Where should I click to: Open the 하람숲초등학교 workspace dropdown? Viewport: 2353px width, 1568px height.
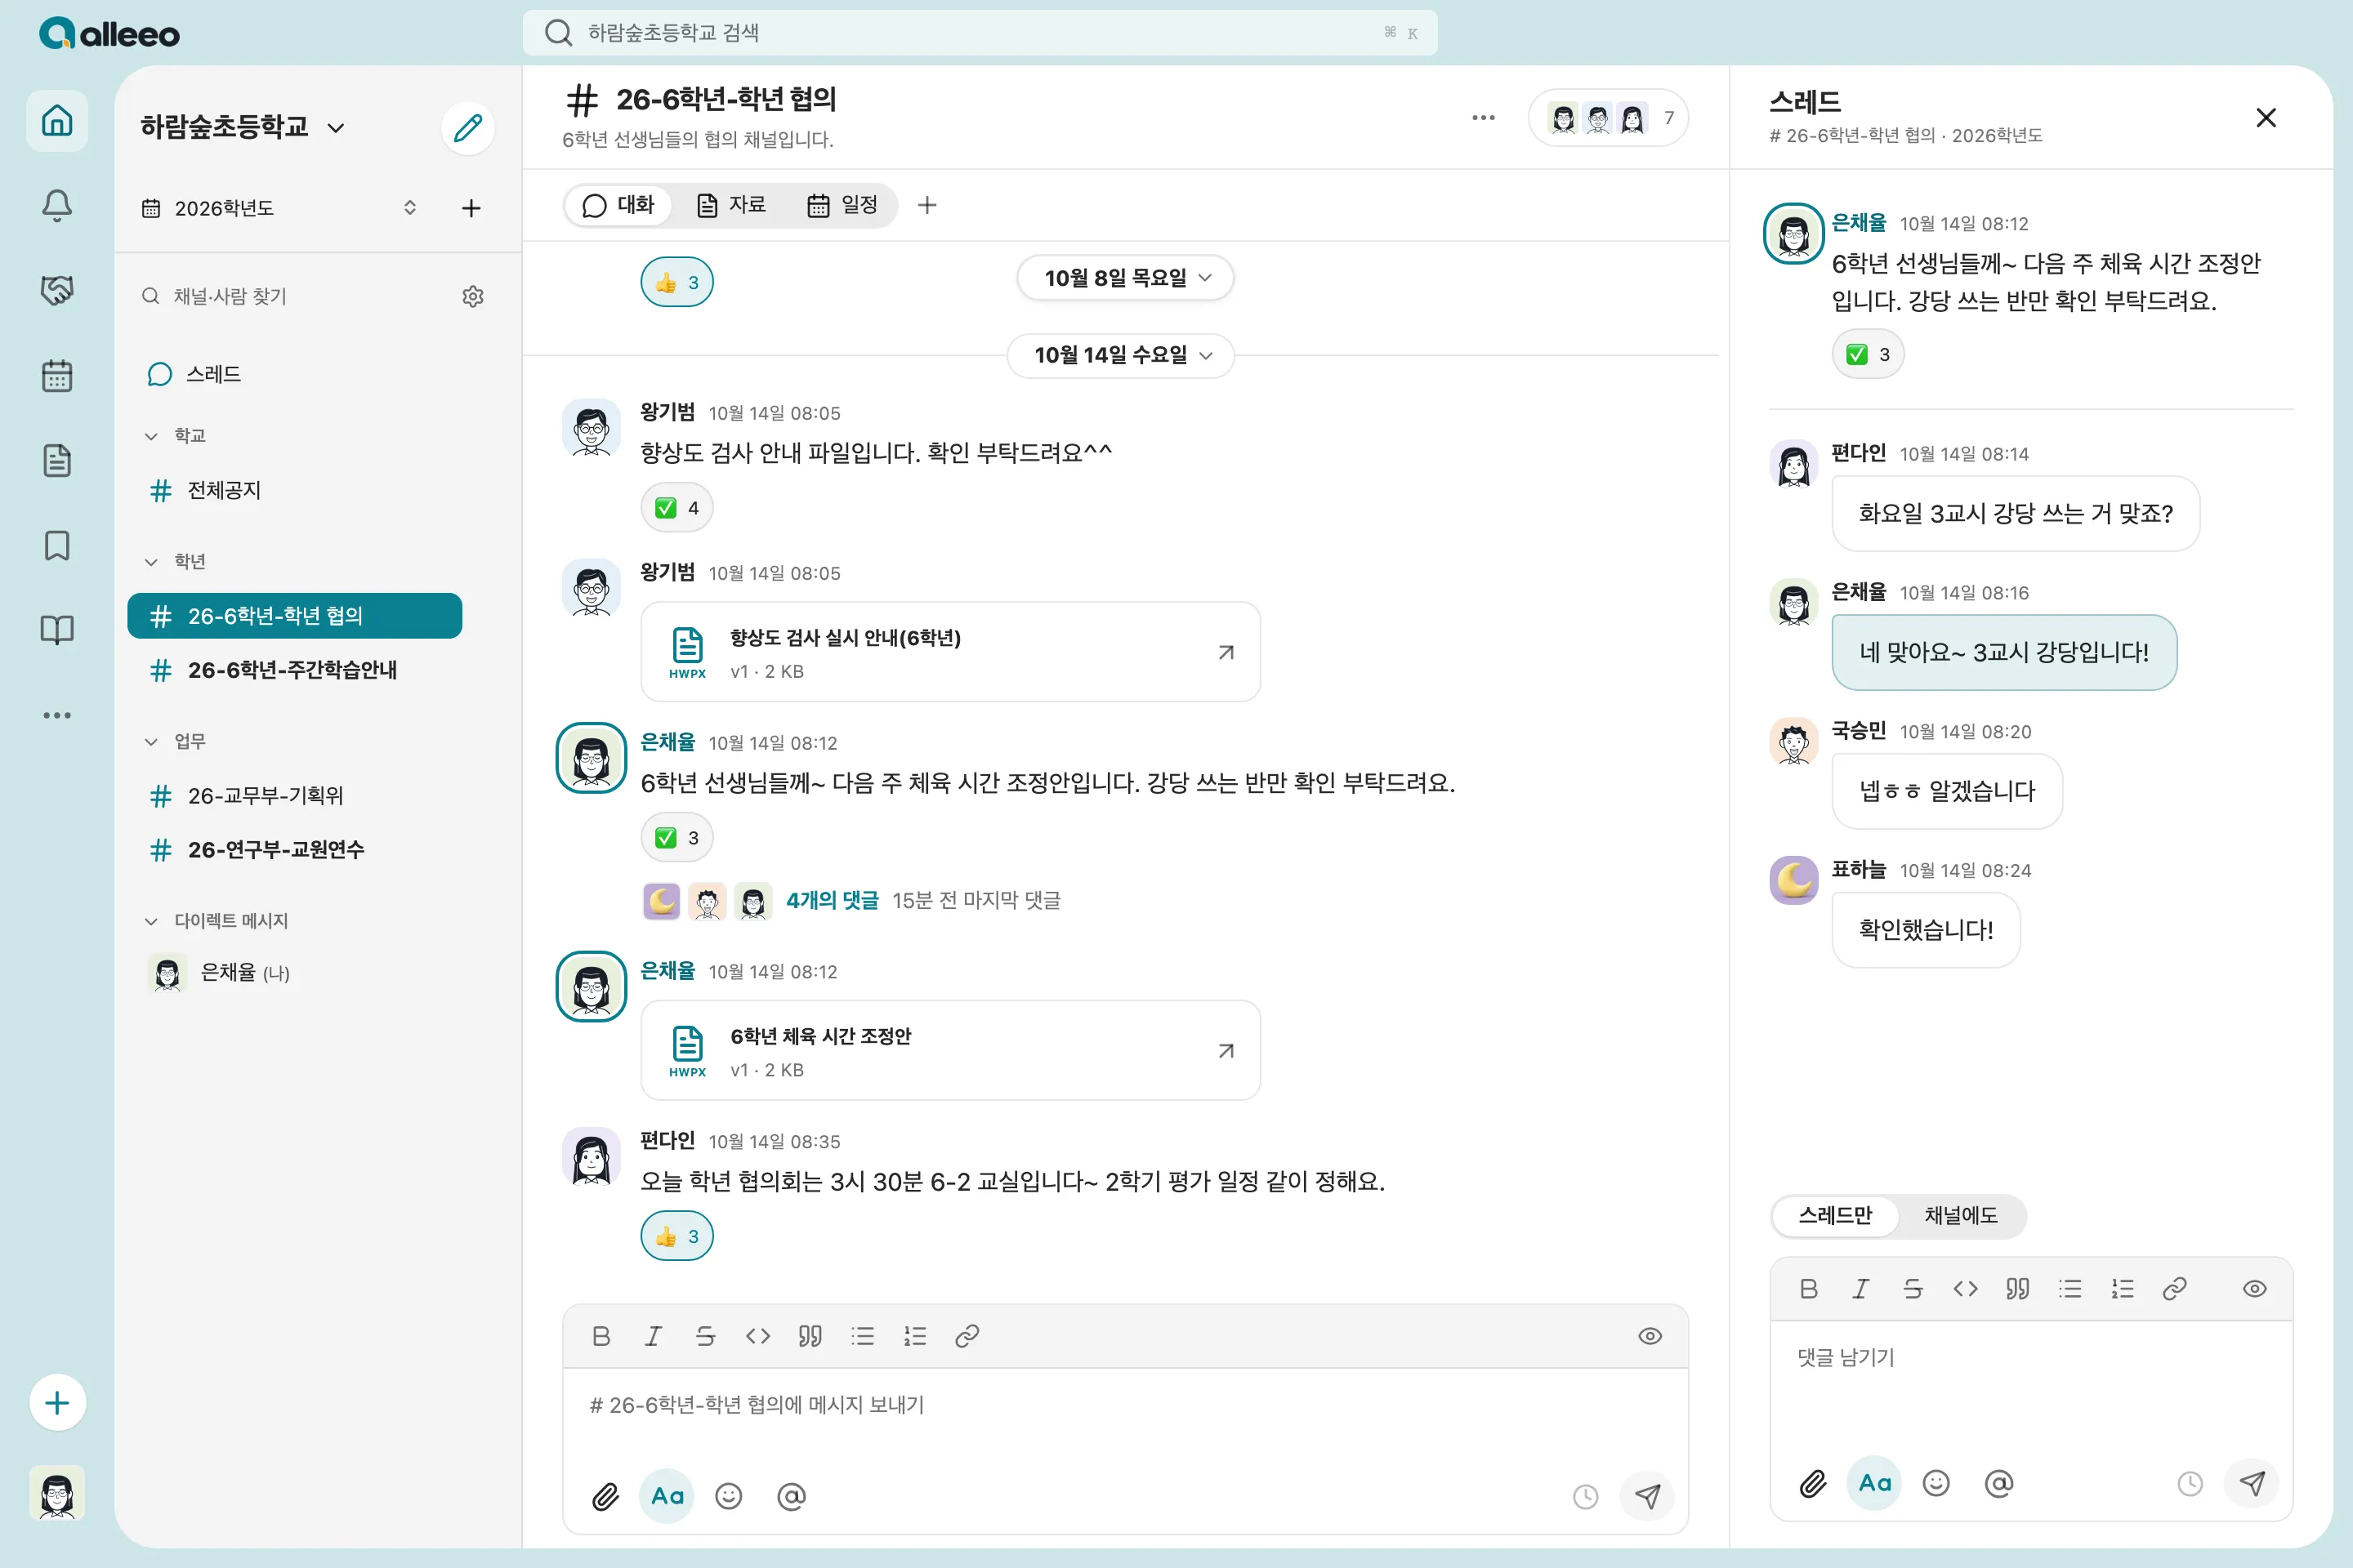pos(242,127)
